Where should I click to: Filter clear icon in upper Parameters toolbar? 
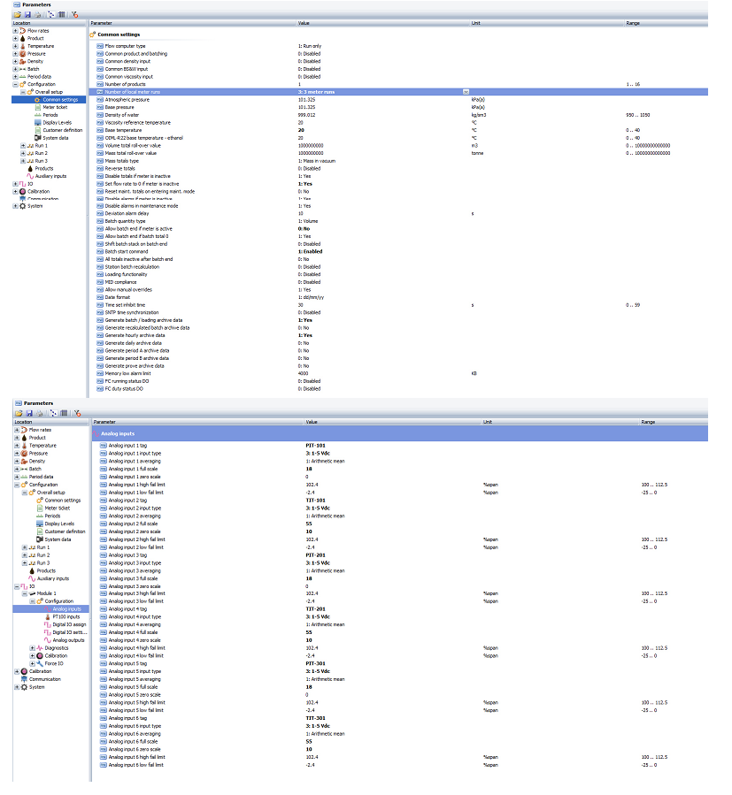pyautogui.click(x=74, y=15)
